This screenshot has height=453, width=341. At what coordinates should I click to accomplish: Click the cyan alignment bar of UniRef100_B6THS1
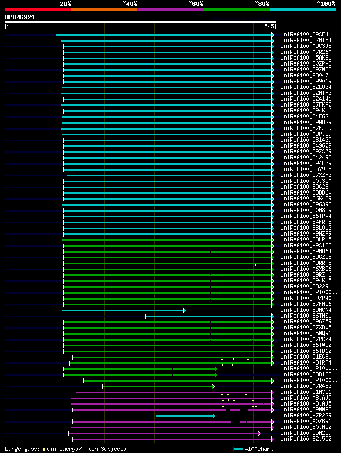[209, 317]
